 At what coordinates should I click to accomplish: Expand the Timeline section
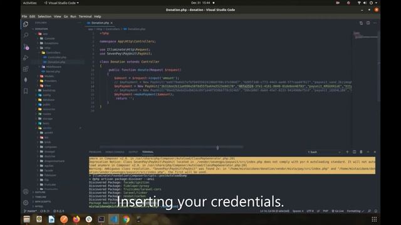point(40,197)
